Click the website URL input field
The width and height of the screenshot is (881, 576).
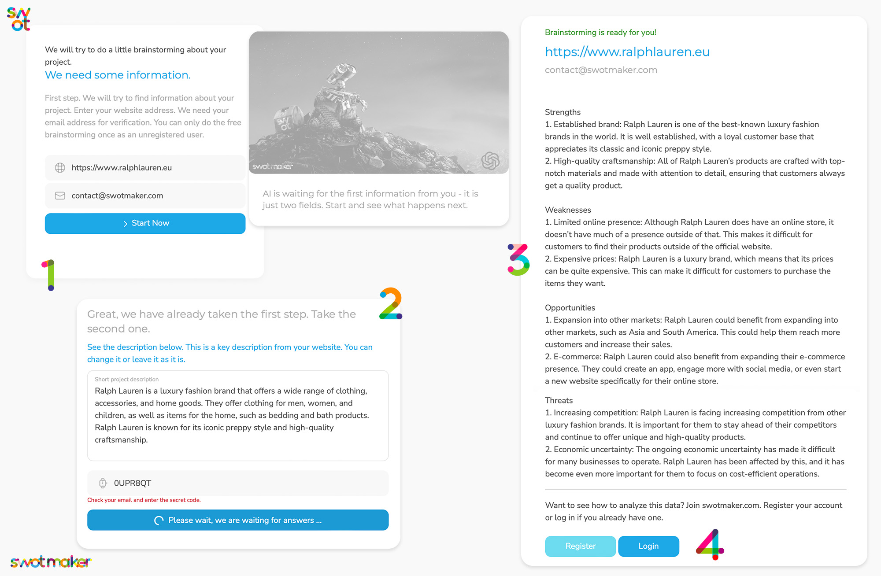pos(144,167)
